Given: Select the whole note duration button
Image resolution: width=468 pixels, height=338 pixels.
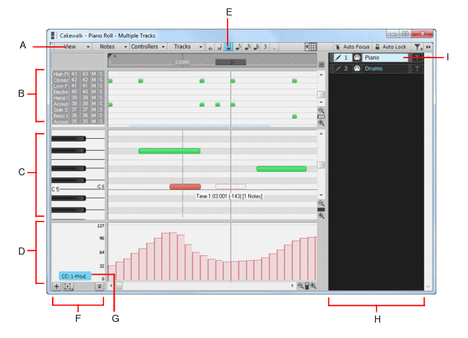Looking at the screenshot, I should pos(210,47).
